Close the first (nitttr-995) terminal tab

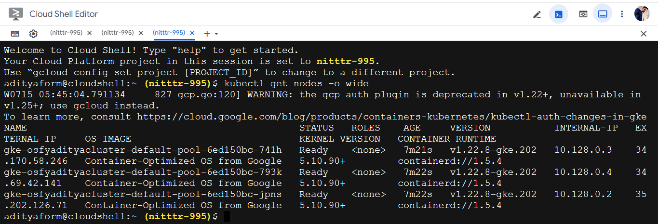[89, 33]
